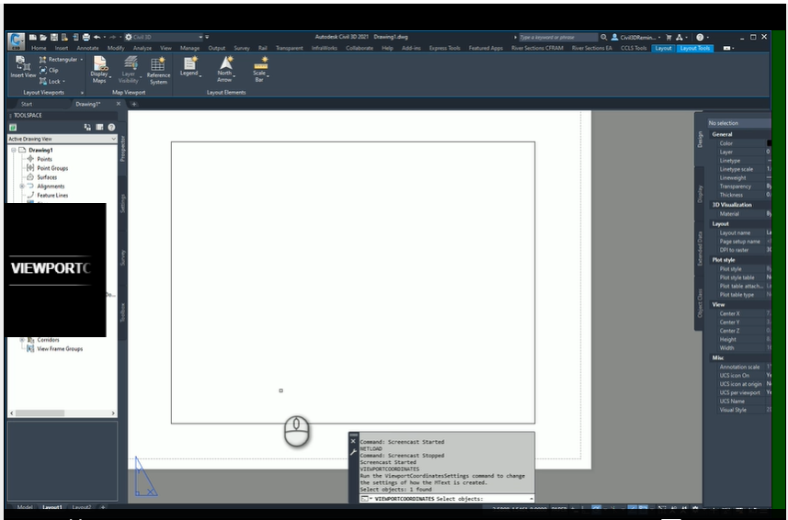Click the Color property row

[742, 143]
